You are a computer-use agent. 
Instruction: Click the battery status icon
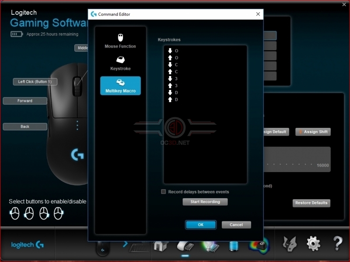tap(16, 34)
